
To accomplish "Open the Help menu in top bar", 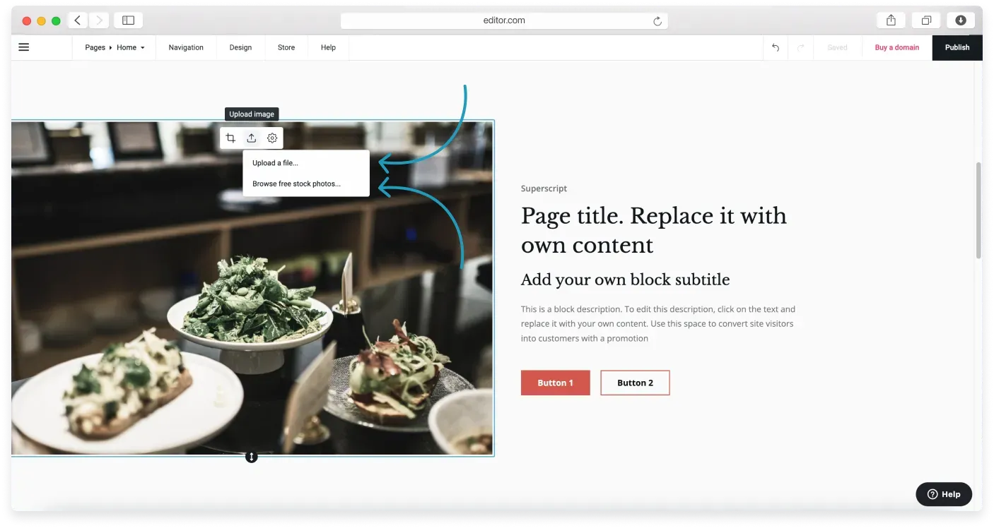I will (x=328, y=47).
